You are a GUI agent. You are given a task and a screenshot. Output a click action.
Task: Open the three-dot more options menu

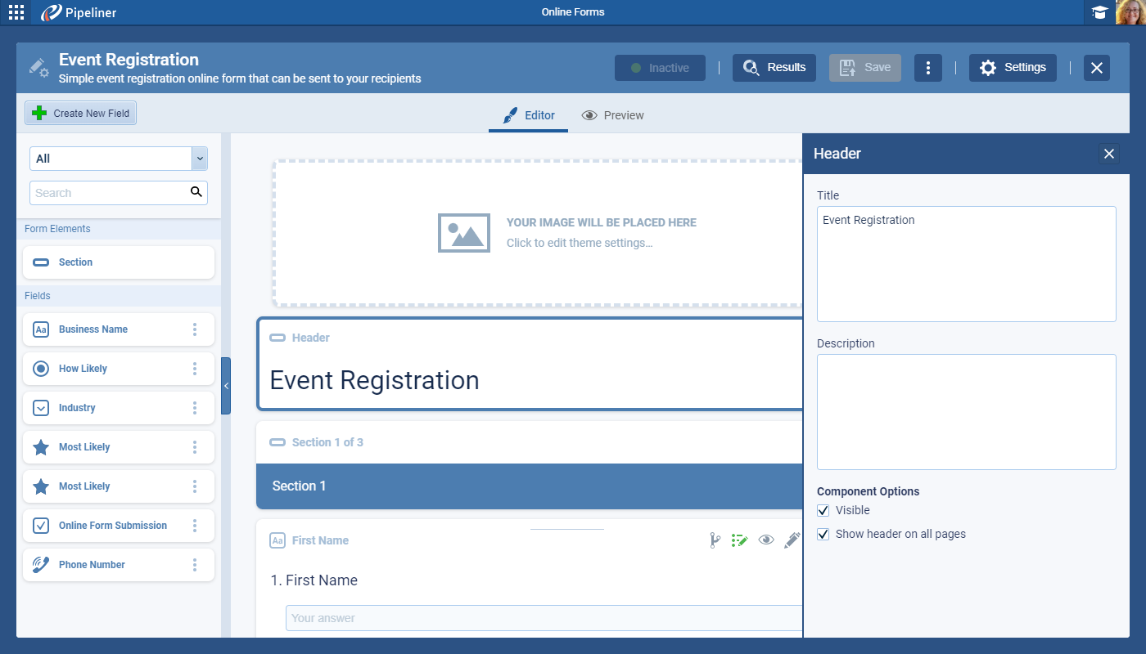click(x=927, y=68)
